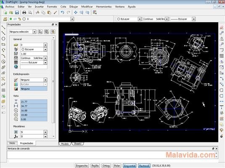Cut selection with scissors icon

pyautogui.click(x=37, y=13)
